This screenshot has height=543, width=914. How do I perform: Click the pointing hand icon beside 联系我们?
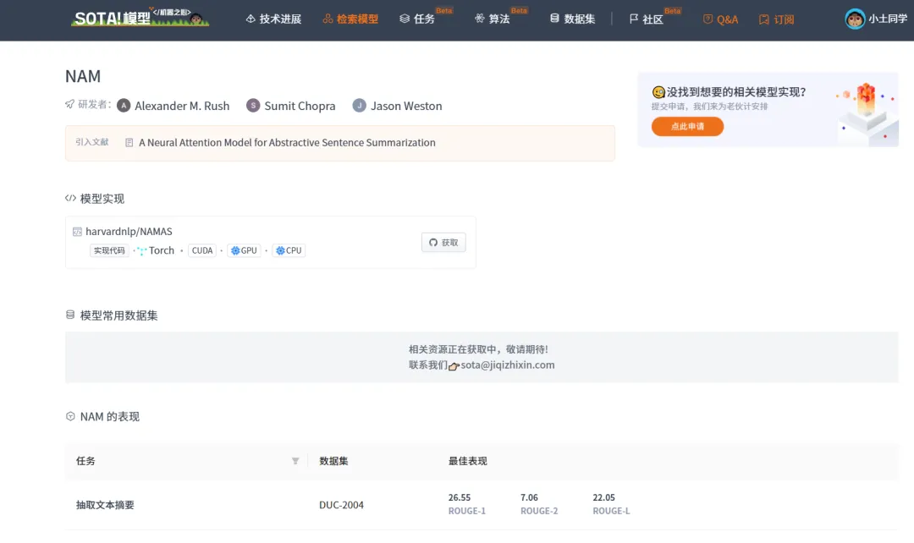pos(454,366)
